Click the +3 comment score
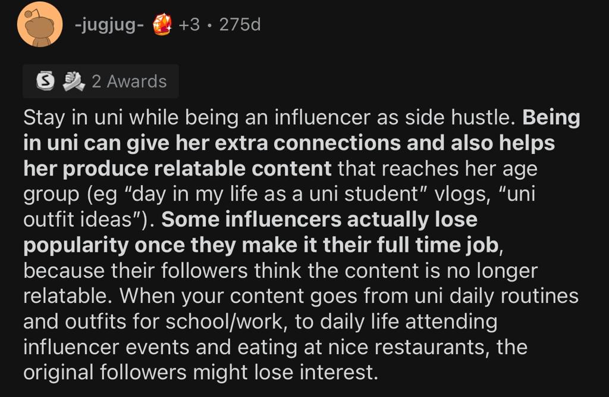 pos(189,25)
